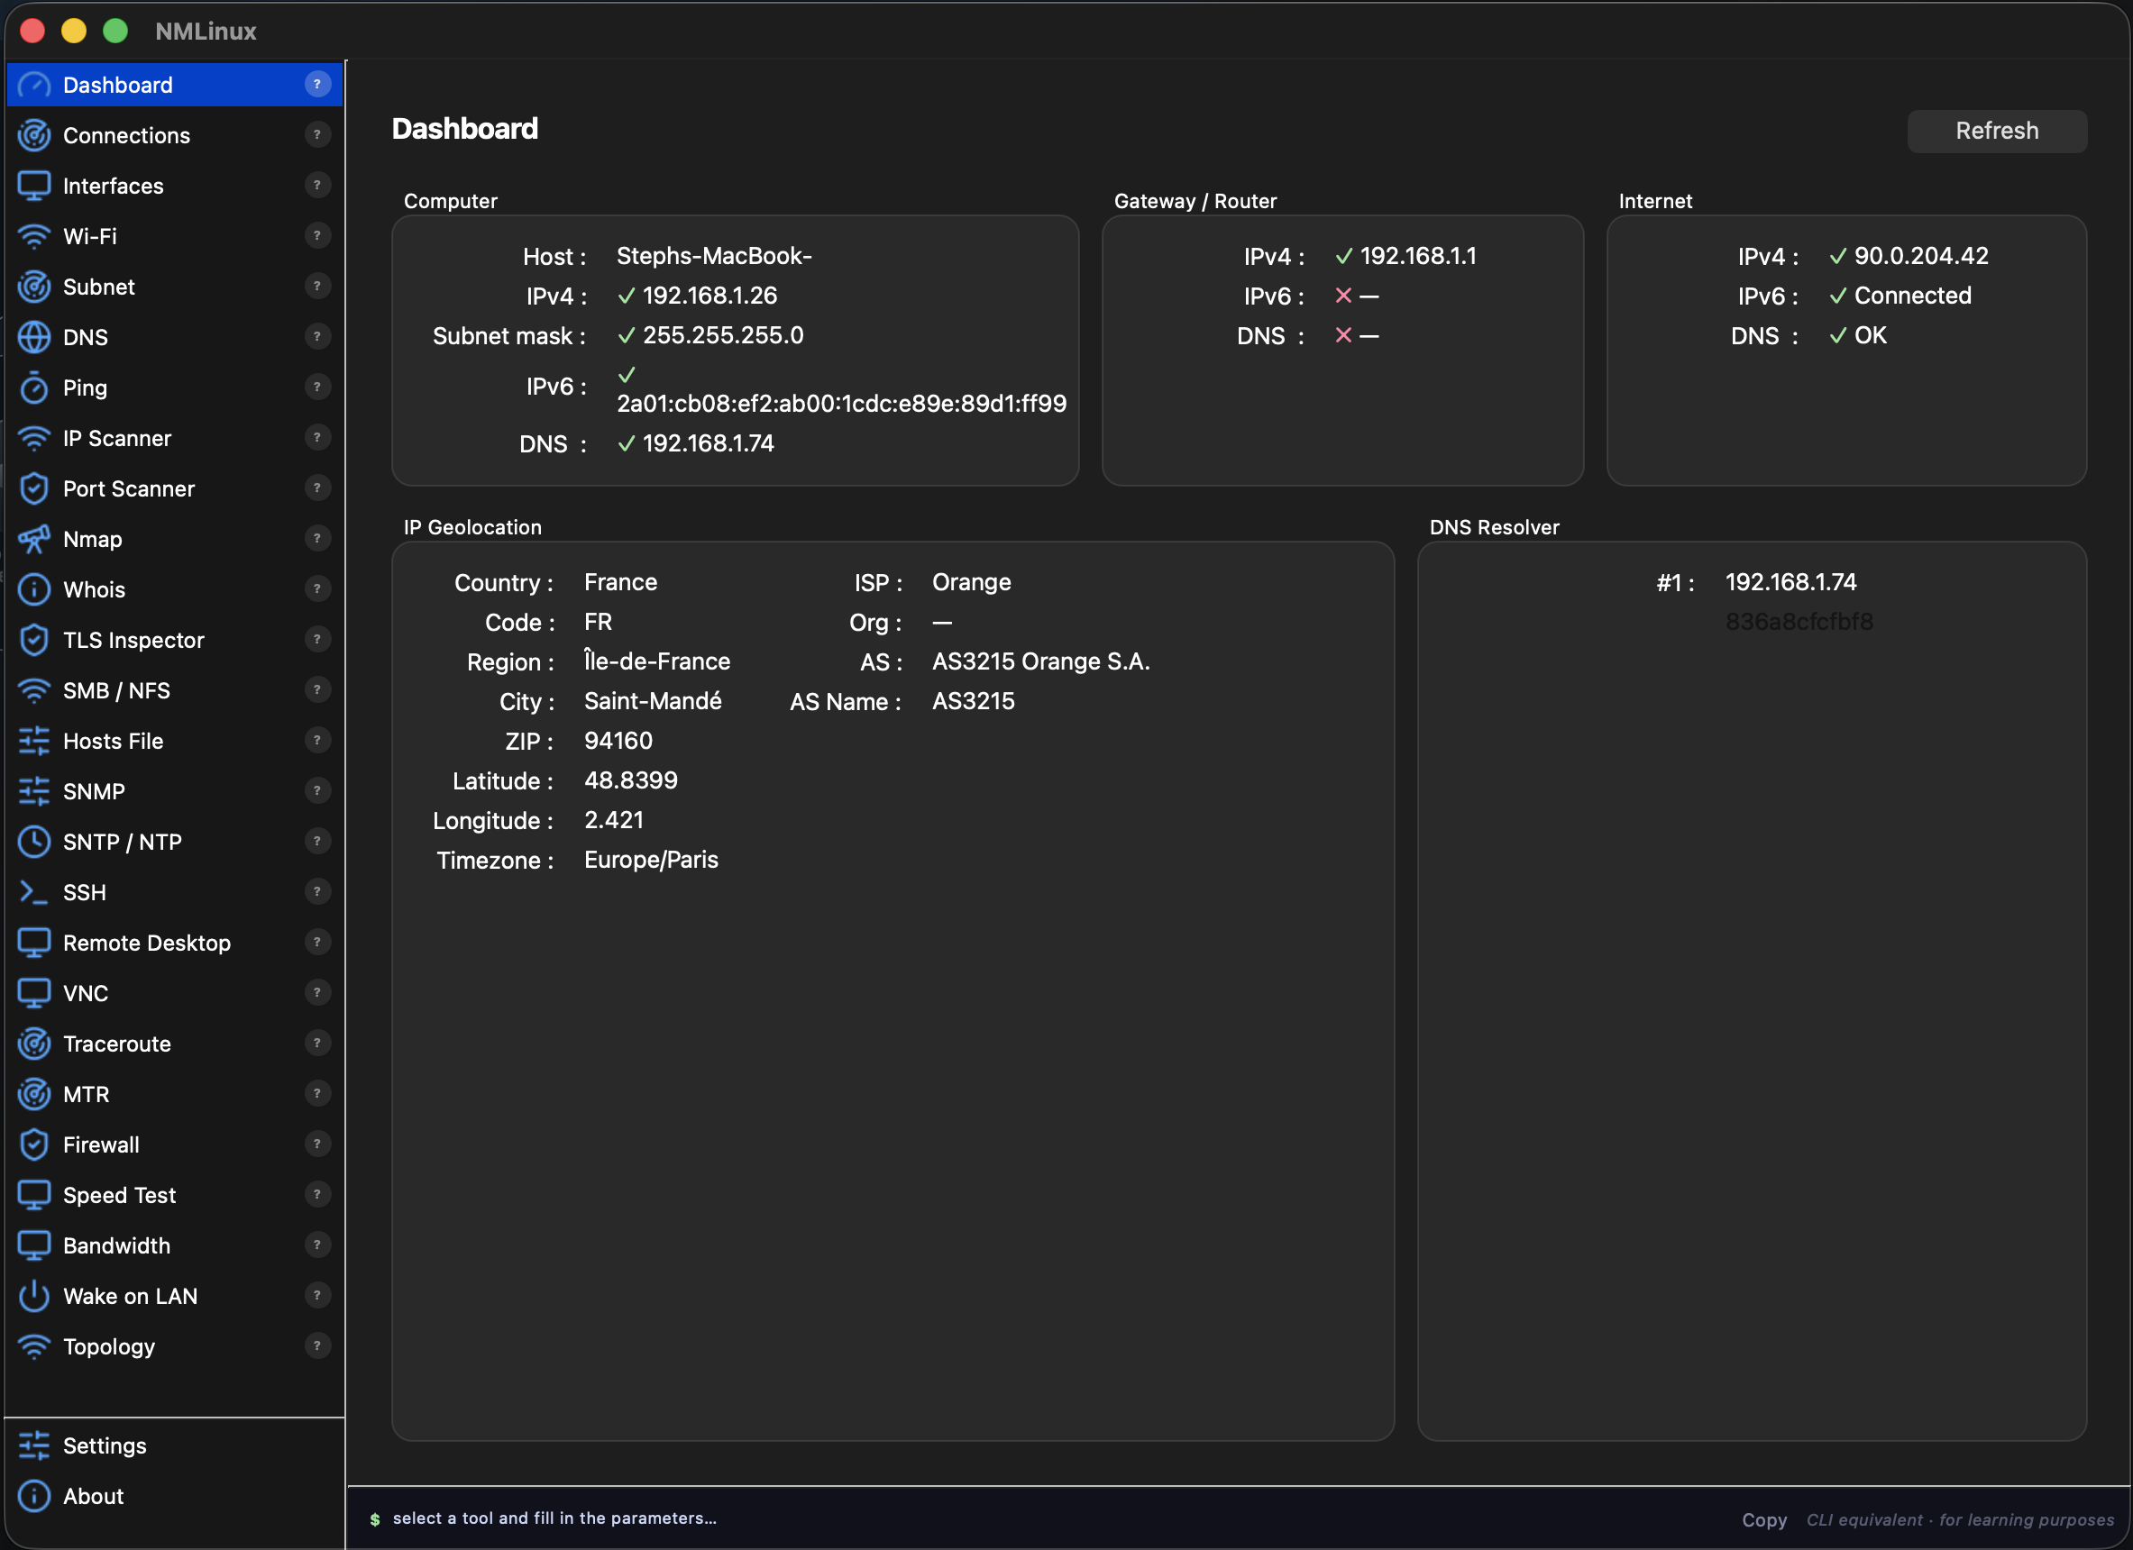Open help badge beside Whois

point(318,589)
